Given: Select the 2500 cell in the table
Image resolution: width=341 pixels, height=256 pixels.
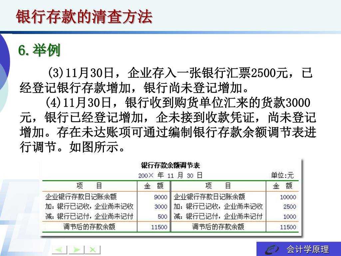Looking at the screenshot, I should (x=290, y=207).
